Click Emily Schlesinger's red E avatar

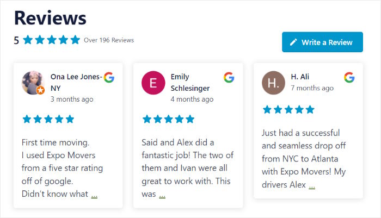click(153, 83)
